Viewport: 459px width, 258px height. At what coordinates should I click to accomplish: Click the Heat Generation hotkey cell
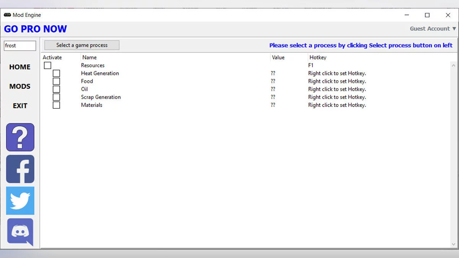[x=337, y=73]
